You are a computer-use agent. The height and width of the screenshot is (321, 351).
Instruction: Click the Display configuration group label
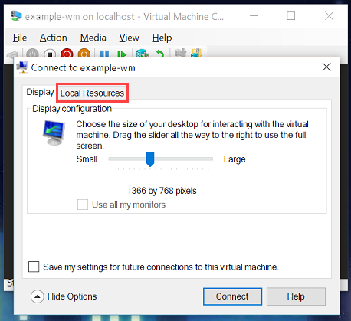[x=72, y=109]
